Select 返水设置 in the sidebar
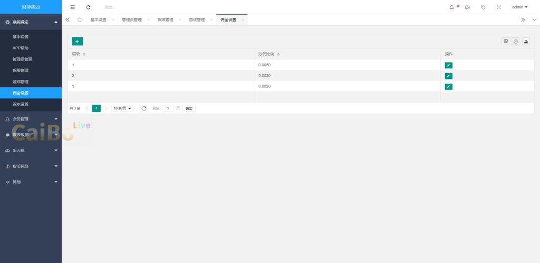 [21, 104]
